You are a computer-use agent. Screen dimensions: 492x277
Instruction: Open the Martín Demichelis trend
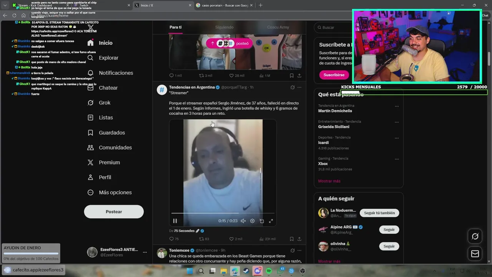[335, 111]
